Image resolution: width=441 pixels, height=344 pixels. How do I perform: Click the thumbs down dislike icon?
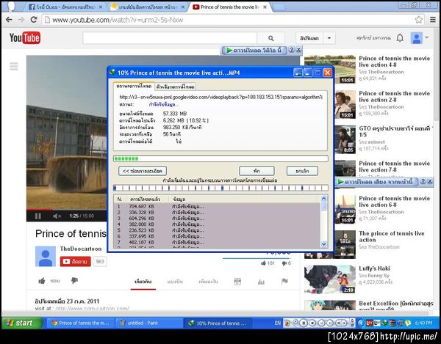(x=74, y=281)
